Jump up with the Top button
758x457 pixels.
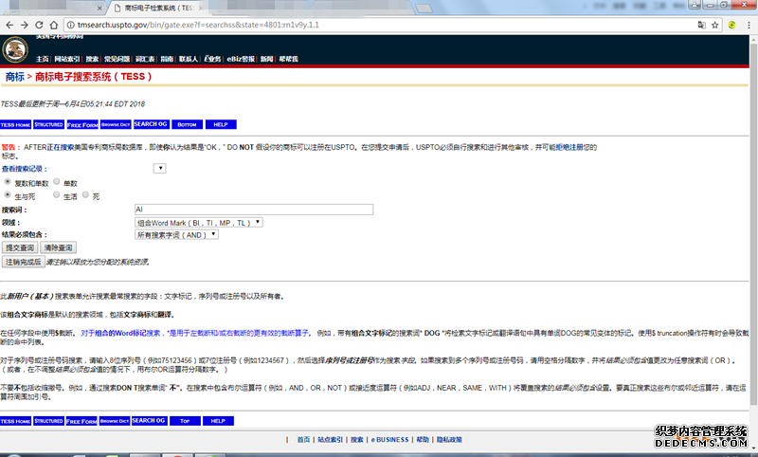pos(185,421)
